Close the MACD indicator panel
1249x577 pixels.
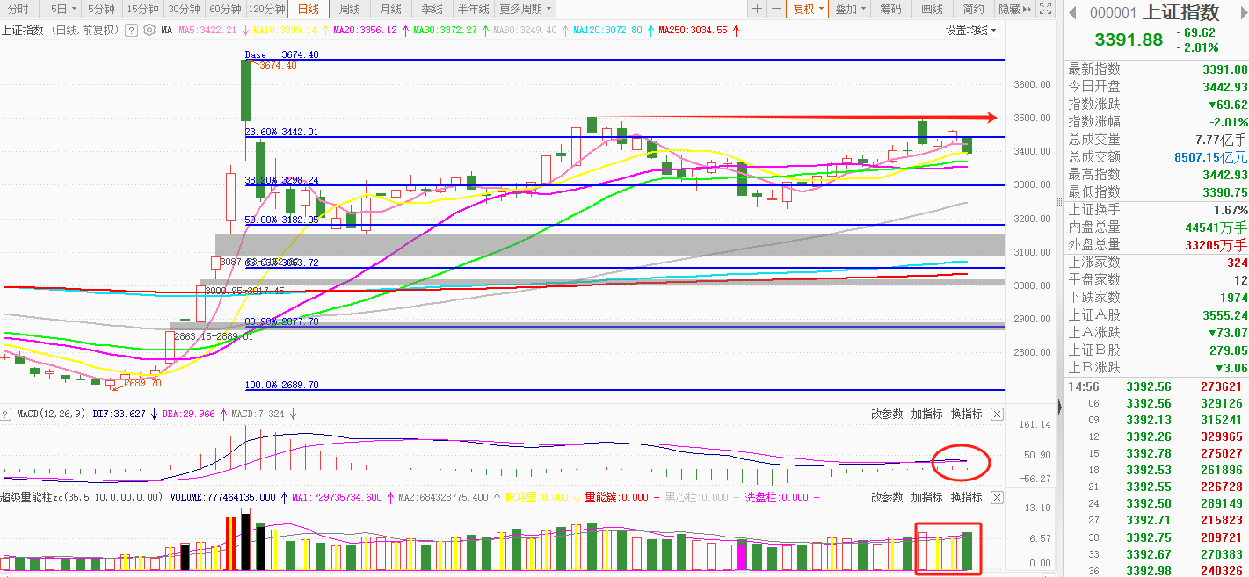[x=997, y=414]
